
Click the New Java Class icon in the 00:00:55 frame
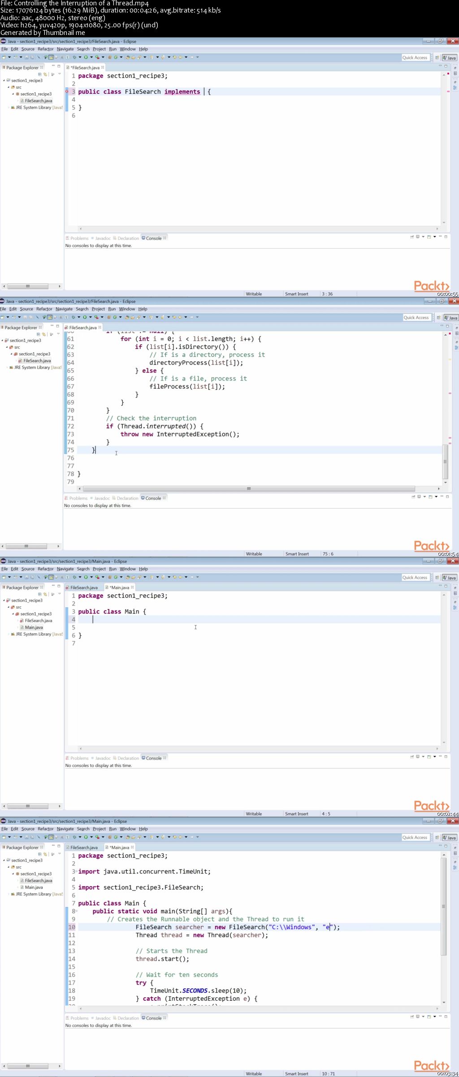[116, 57]
